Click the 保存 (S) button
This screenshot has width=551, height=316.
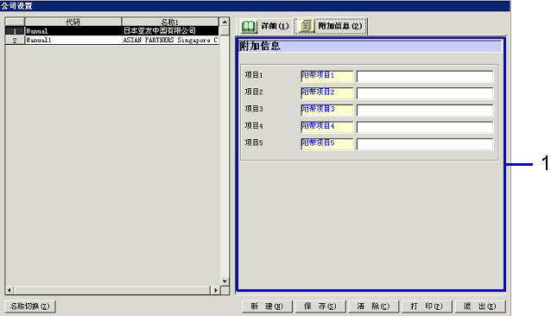click(x=320, y=307)
